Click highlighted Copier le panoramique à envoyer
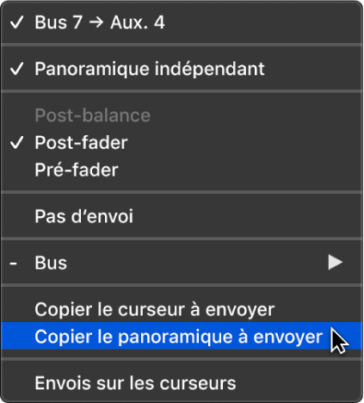364x403 pixels. (x=182, y=336)
